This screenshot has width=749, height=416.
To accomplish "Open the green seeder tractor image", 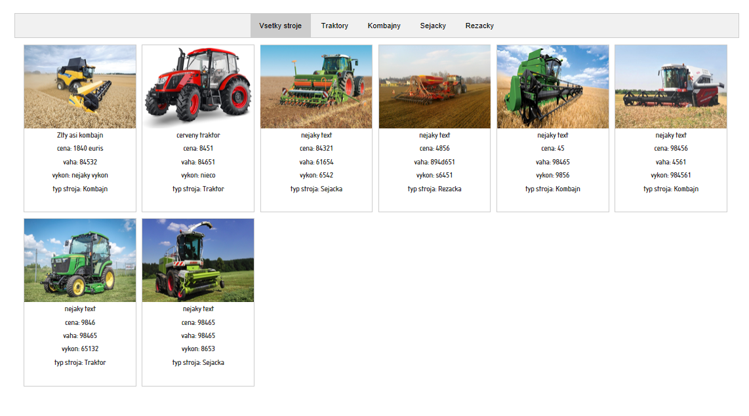I will click(316, 87).
